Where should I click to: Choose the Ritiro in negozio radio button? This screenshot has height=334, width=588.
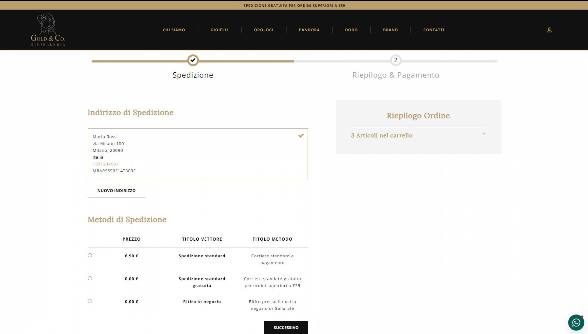click(x=90, y=301)
